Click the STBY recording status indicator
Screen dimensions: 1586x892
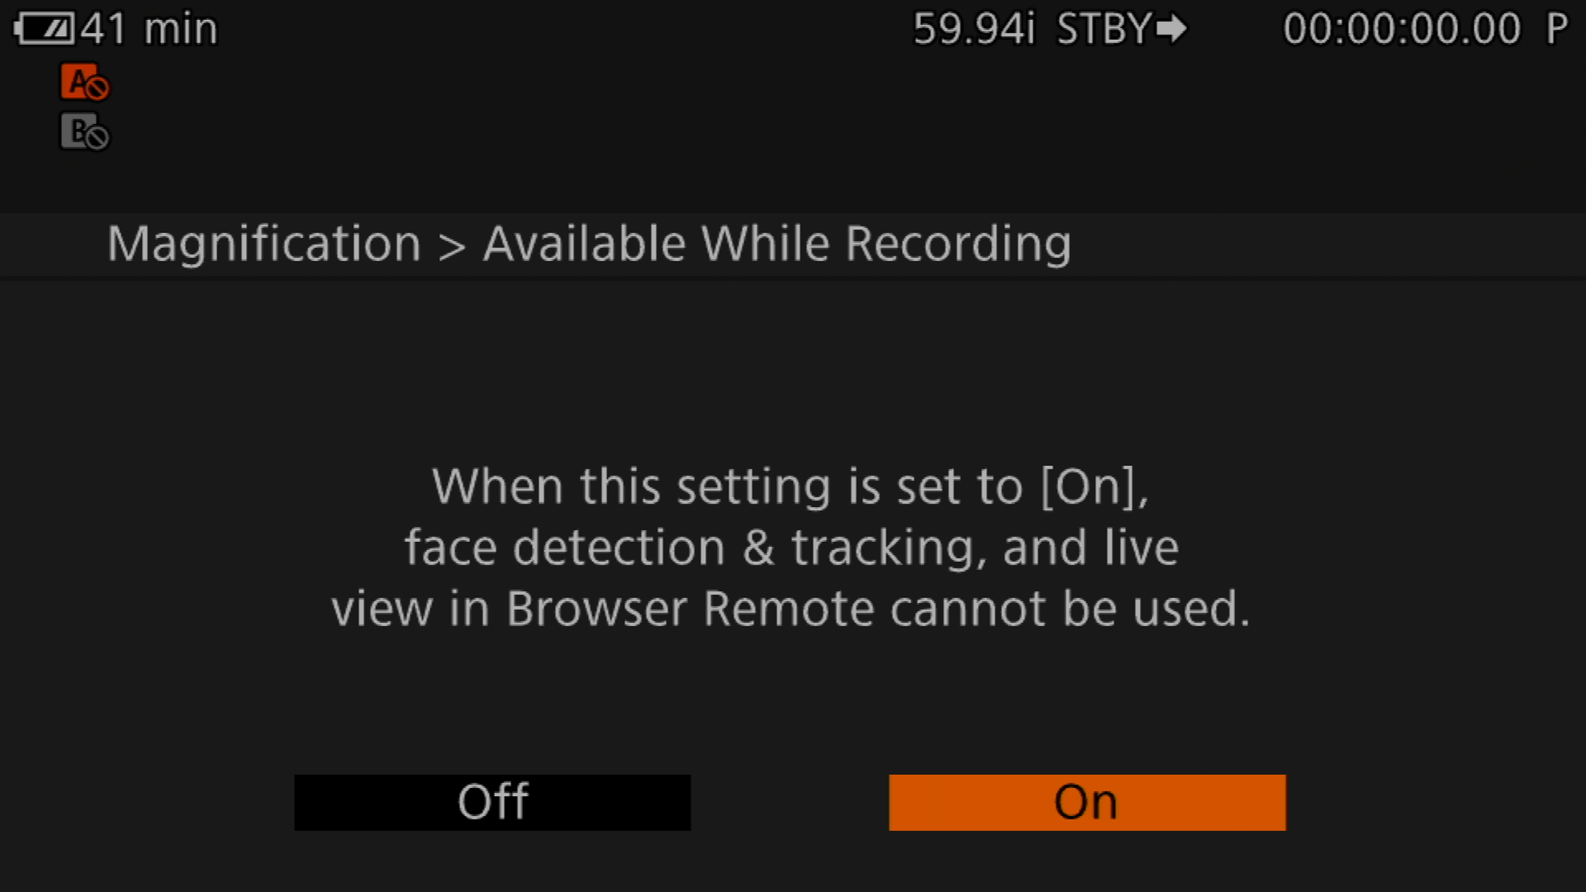coord(1104,29)
